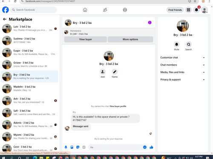Open the Home feed icon
The image size is (213, 159).
tap(85, 10)
